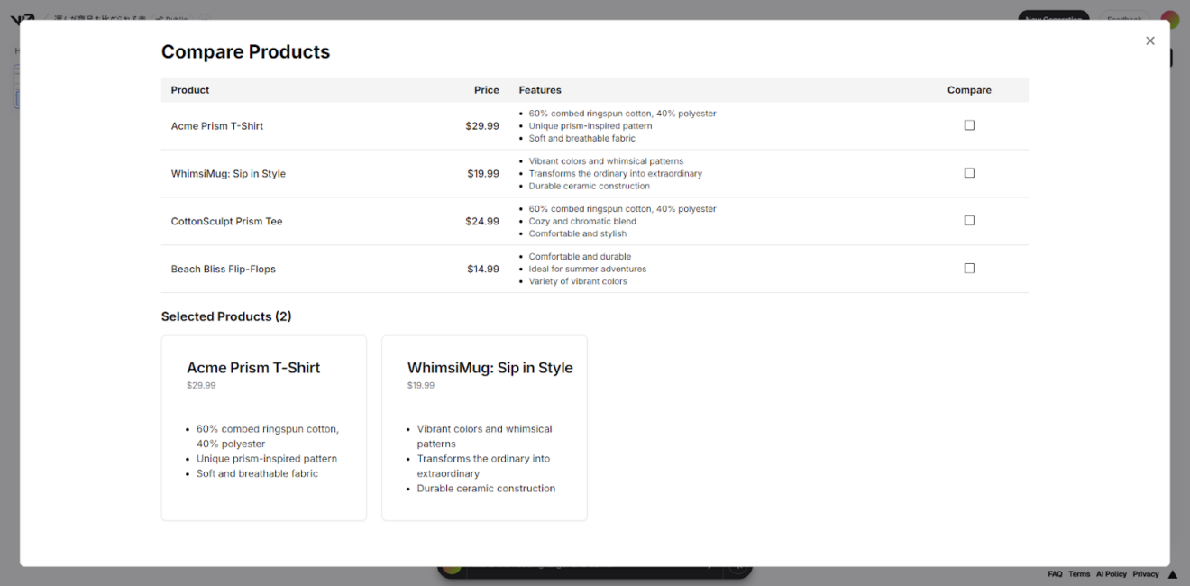Click the Vercel triangle icon in footer
This screenshot has height=586, width=1190.
tap(1173, 574)
